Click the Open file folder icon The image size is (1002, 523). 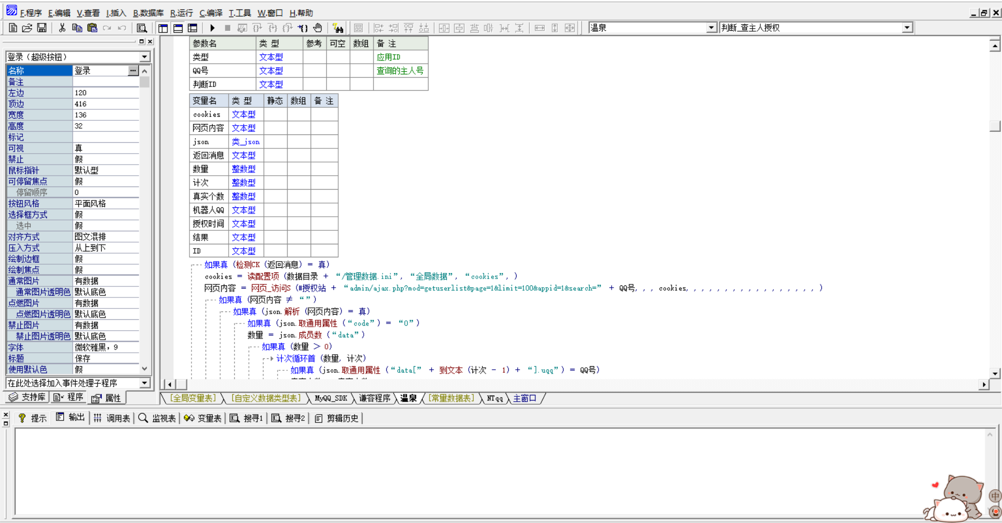tap(27, 28)
